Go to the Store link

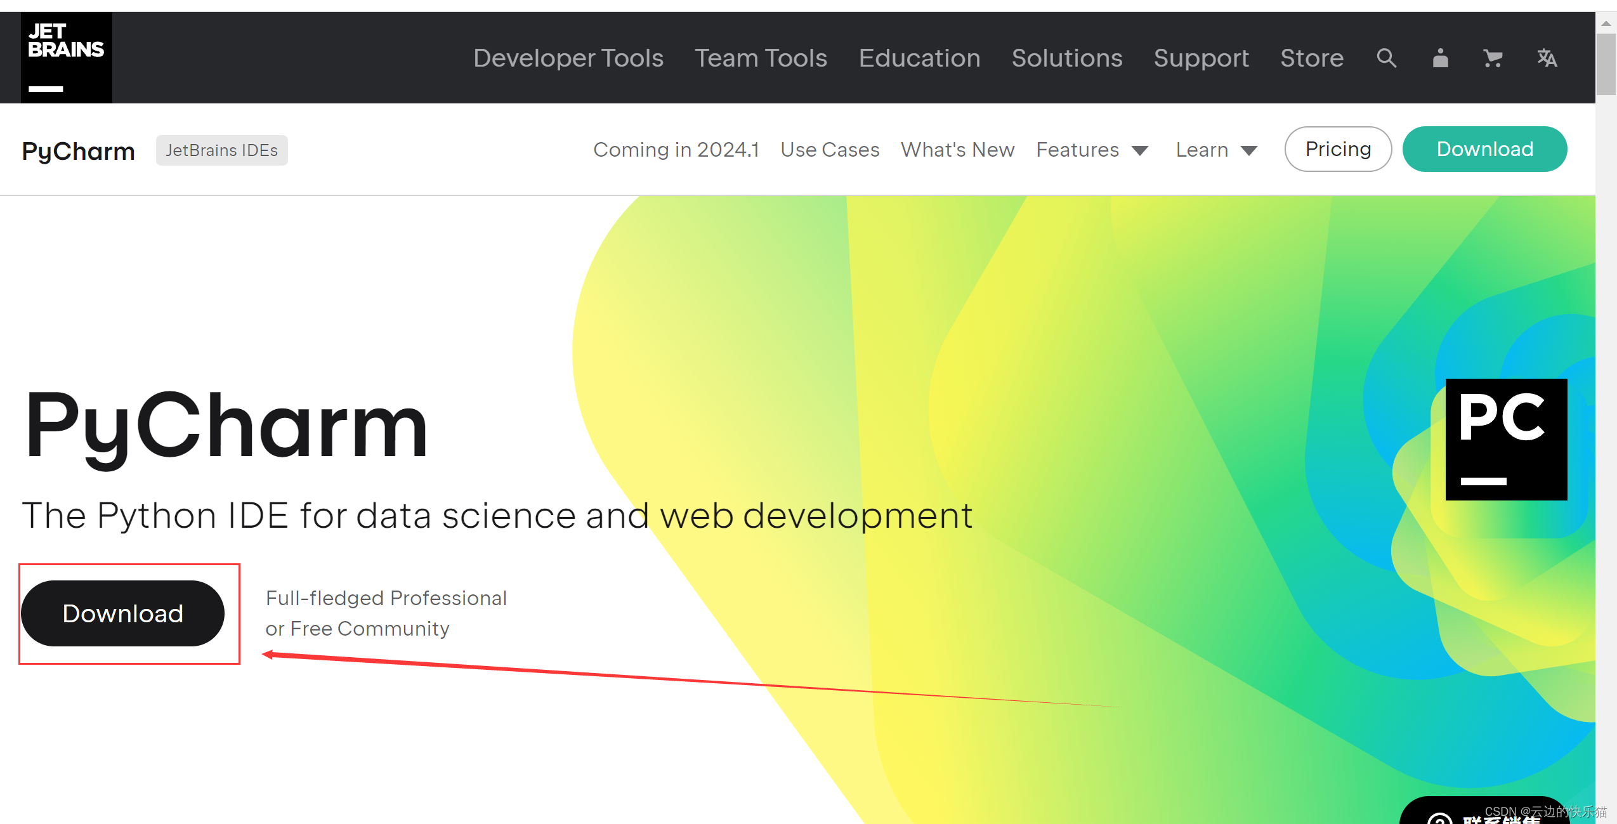pos(1311,58)
